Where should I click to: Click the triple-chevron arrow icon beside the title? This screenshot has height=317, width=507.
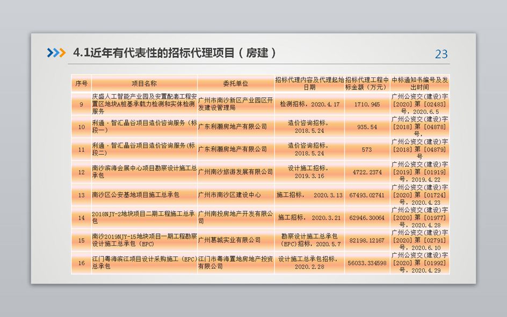pos(56,53)
